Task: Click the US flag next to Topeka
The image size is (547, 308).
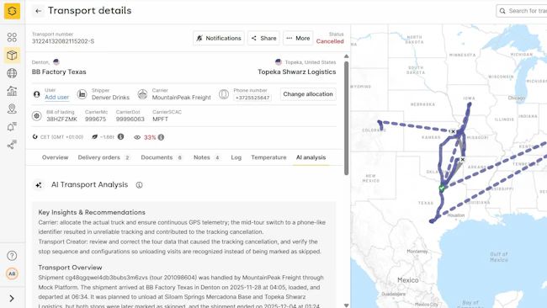Action: click(x=279, y=62)
